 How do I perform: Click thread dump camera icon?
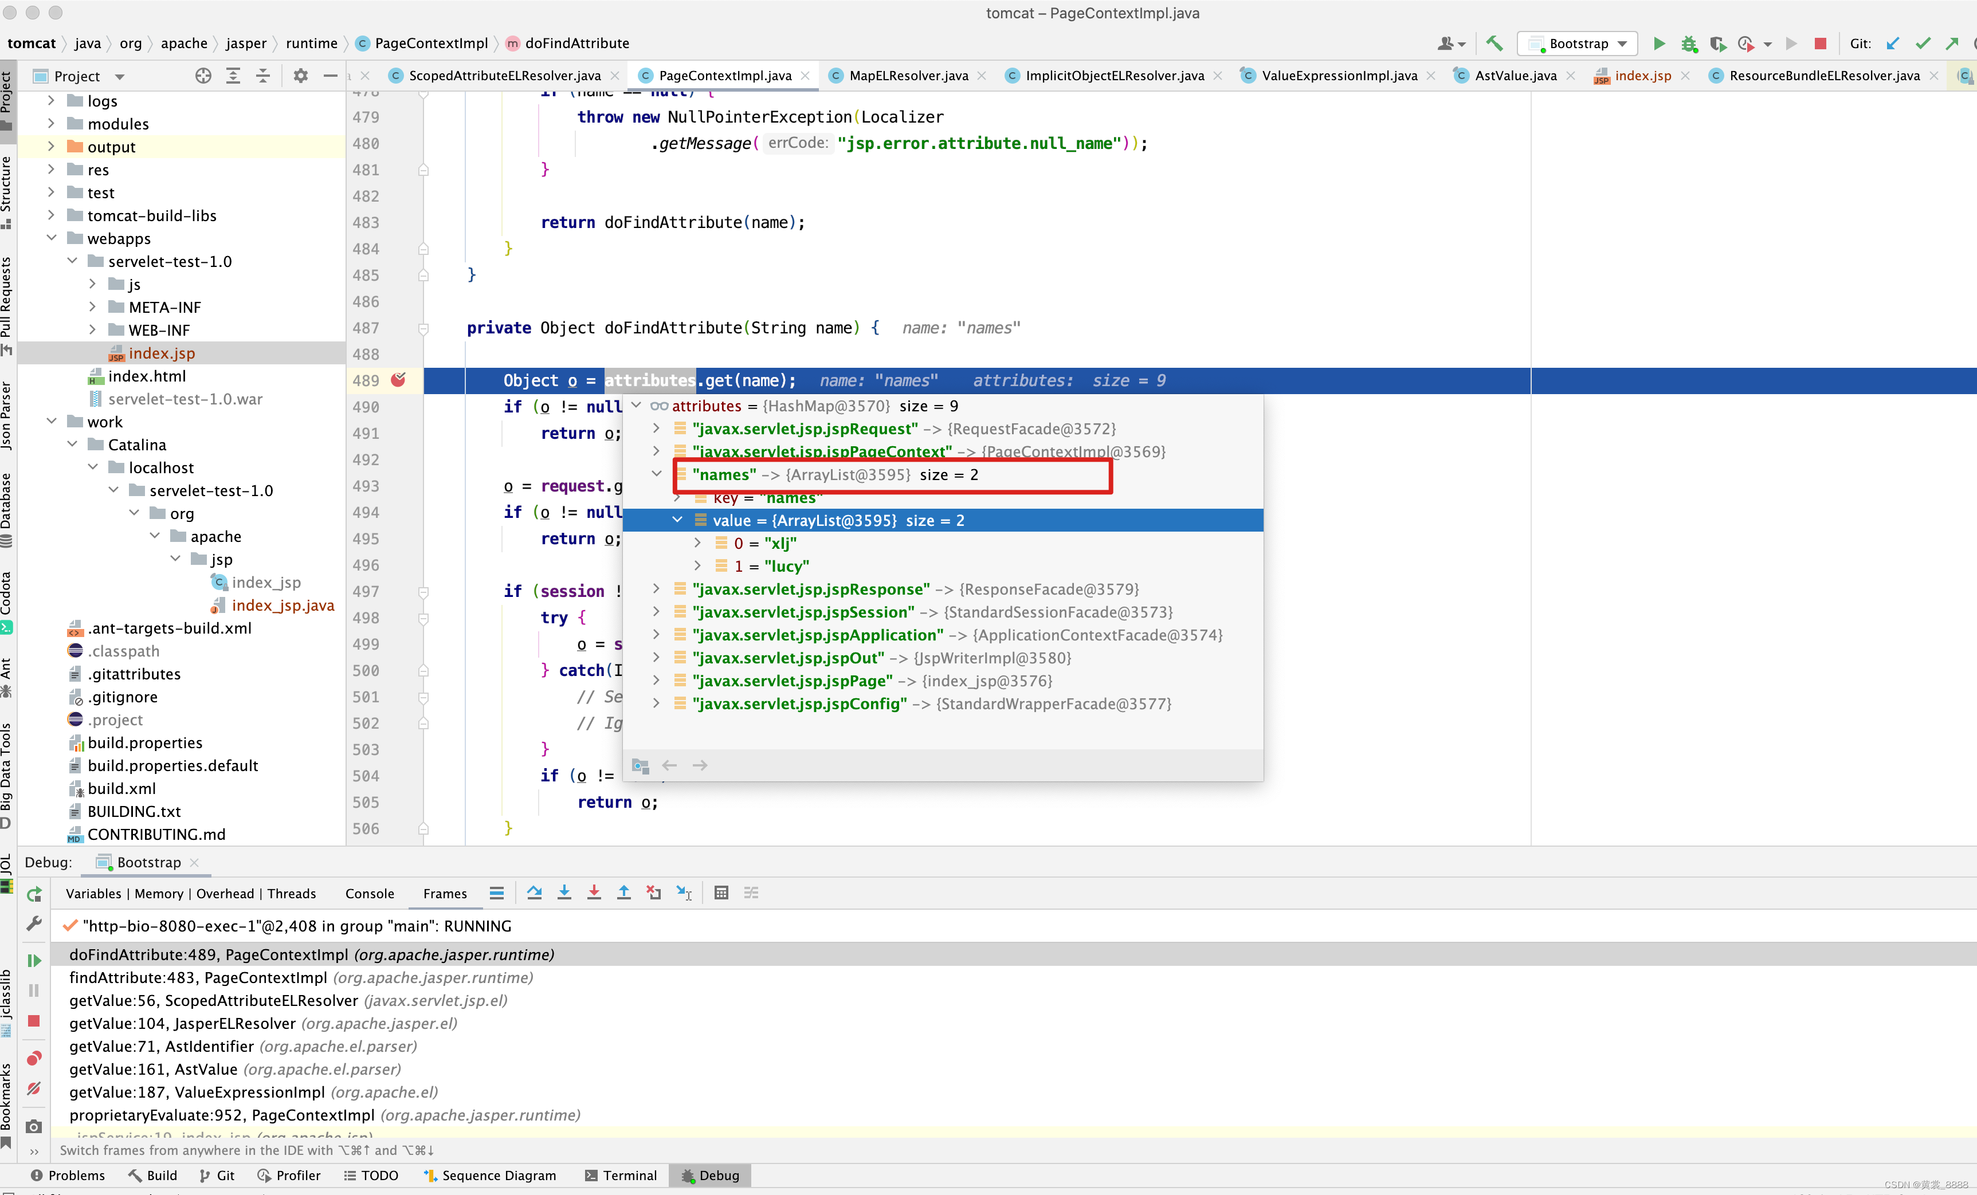[34, 1126]
